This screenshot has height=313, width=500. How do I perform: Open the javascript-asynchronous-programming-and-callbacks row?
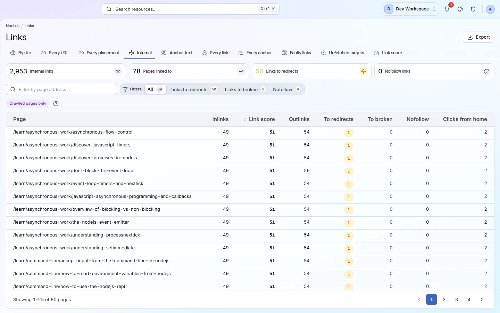(x=250, y=197)
